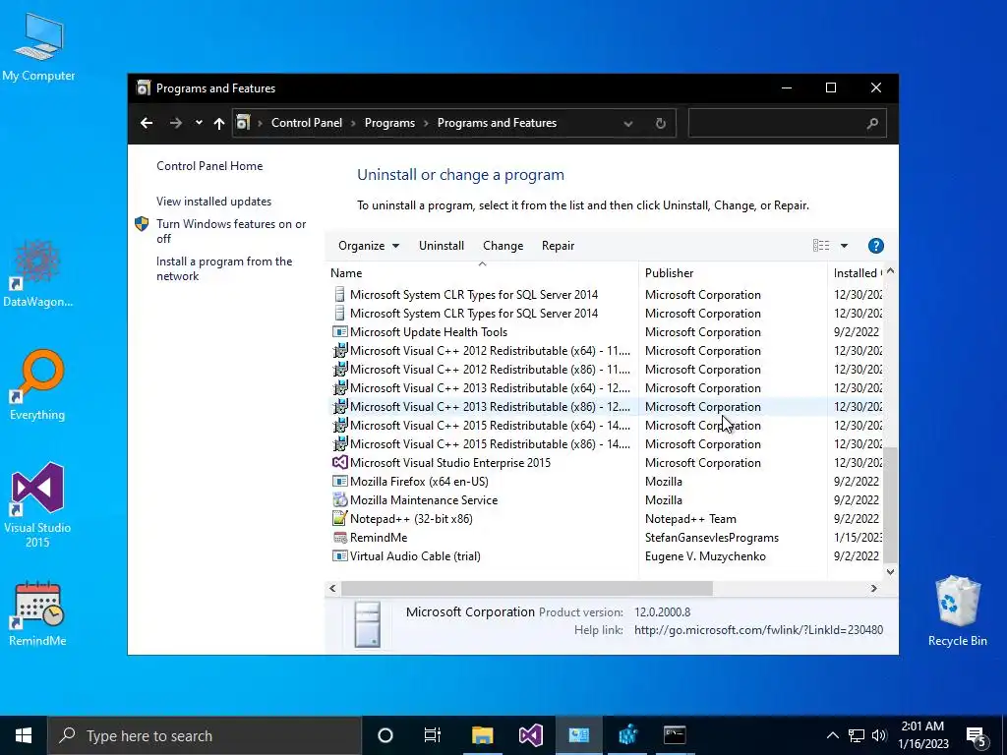Click the scroll down arrow of list
Viewport: 1007px width, 755px height.
point(890,572)
